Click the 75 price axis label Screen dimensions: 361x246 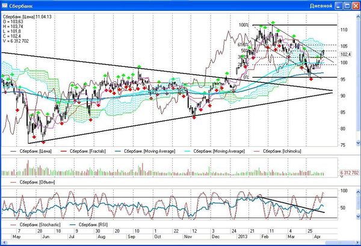[343, 145]
